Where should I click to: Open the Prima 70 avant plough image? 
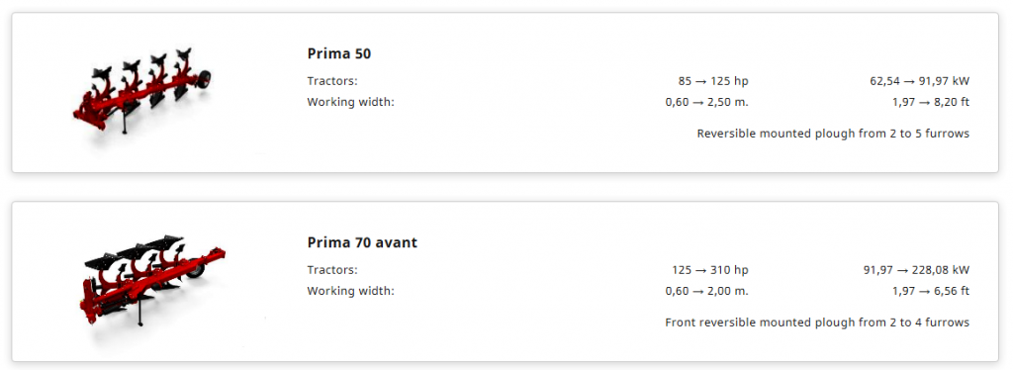point(152,280)
